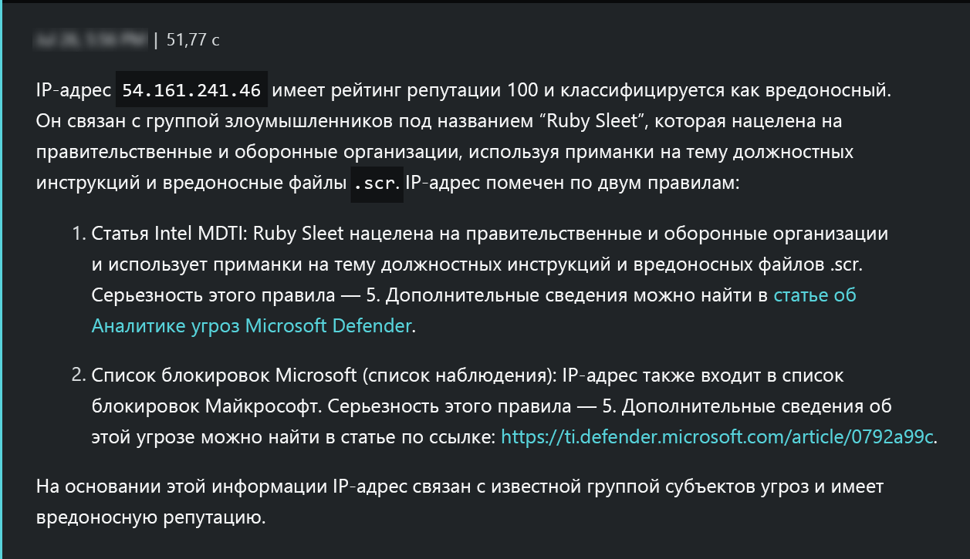Click the word "вредоносный" in first sentence

[826, 90]
